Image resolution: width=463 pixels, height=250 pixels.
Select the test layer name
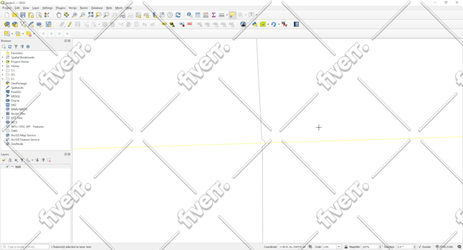[x=18, y=166]
